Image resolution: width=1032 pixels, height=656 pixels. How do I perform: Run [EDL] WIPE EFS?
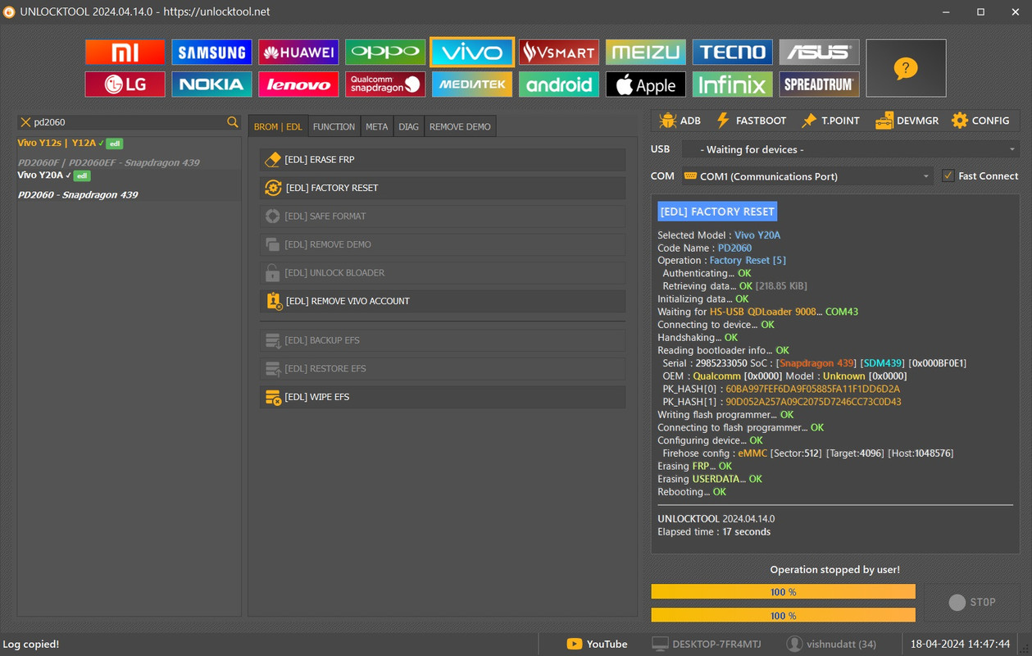click(443, 397)
